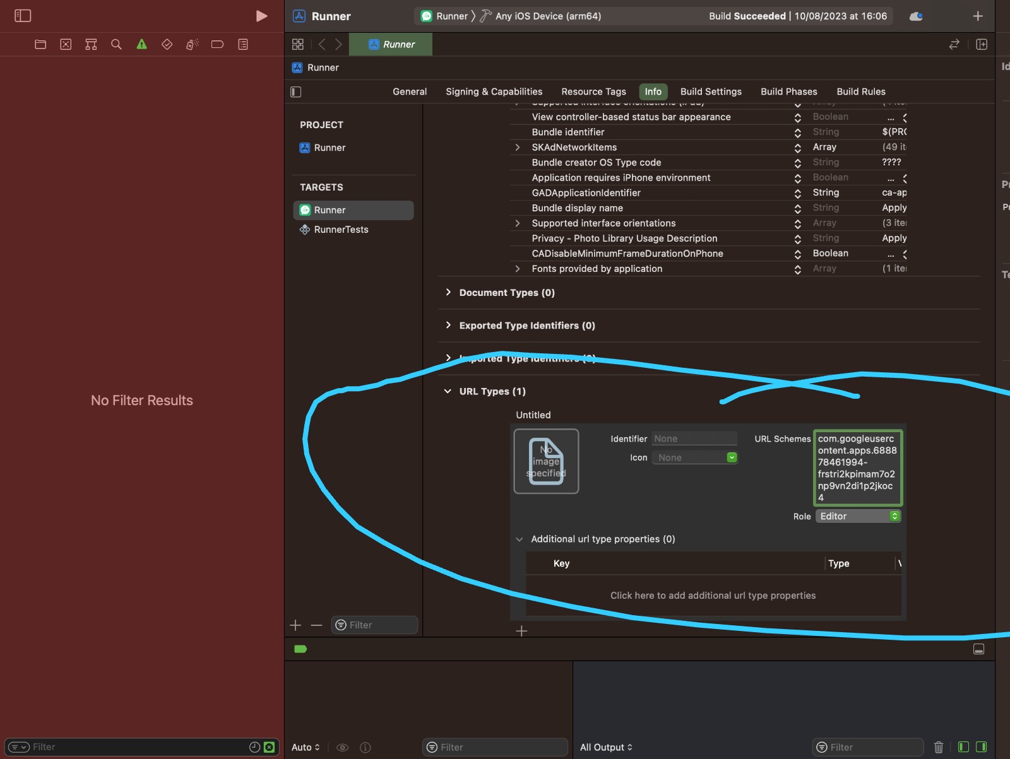Hide the project and targets list

(x=296, y=91)
